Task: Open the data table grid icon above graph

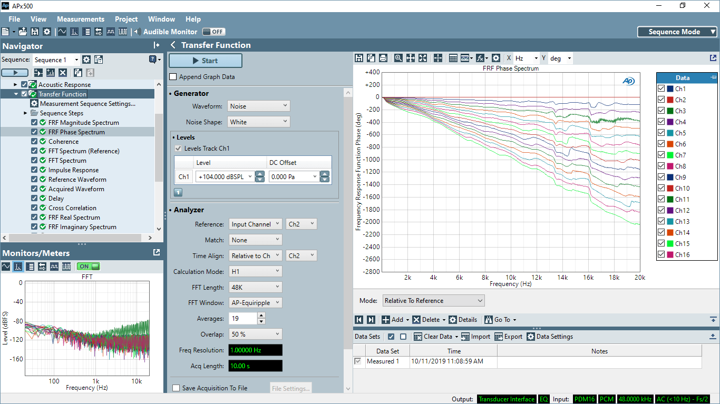Action: tap(453, 58)
